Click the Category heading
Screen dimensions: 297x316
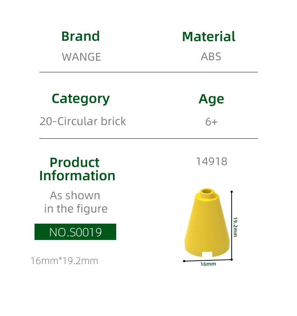coord(81,99)
